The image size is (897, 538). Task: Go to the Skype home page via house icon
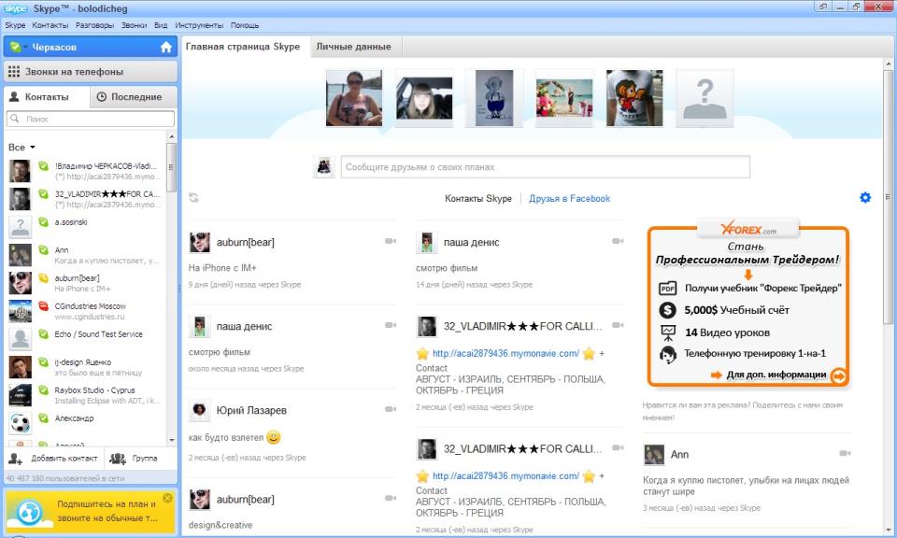[166, 47]
